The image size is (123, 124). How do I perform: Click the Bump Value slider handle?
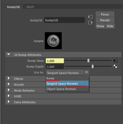[x=88, y=61]
